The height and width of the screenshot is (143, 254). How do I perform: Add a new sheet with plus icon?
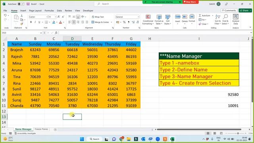(55, 129)
